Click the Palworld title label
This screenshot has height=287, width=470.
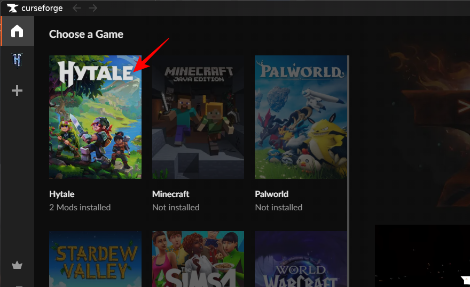[x=271, y=194]
